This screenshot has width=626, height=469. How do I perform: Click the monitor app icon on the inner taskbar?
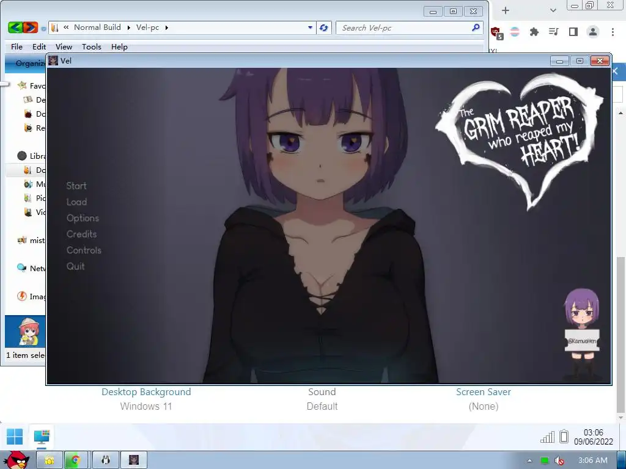click(42, 437)
